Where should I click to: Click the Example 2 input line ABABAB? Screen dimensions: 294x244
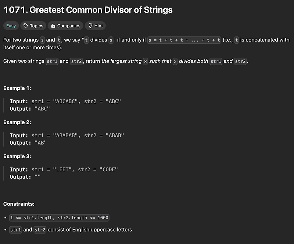67,135
